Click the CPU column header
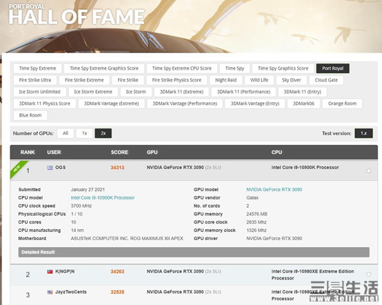This screenshot has width=382, height=305. pos(277,152)
